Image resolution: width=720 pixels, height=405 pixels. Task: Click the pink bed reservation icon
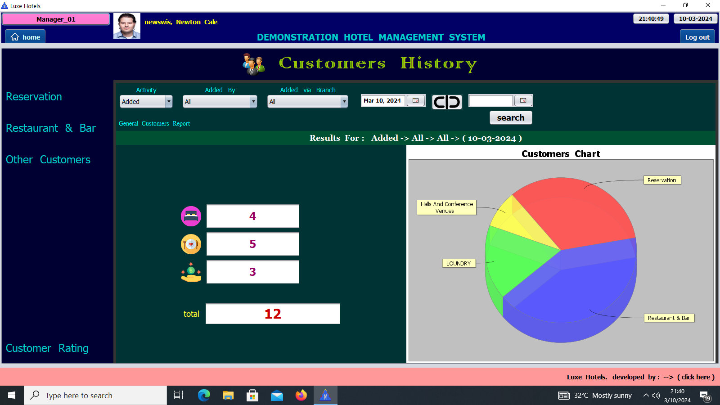191,216
